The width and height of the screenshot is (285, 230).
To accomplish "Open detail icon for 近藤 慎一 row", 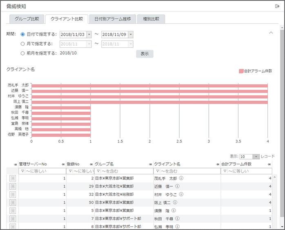I will (13, 186).
